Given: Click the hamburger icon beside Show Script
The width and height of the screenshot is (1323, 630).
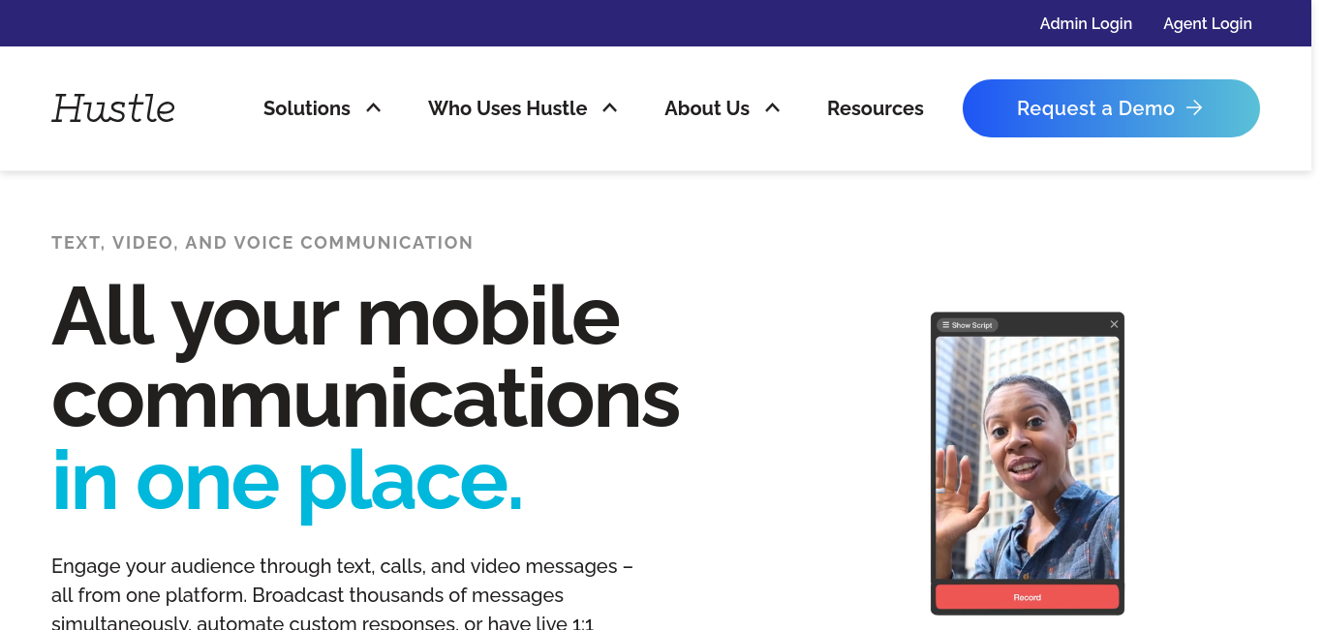Looking at the screenshot, I should click(x=945, y=325).
